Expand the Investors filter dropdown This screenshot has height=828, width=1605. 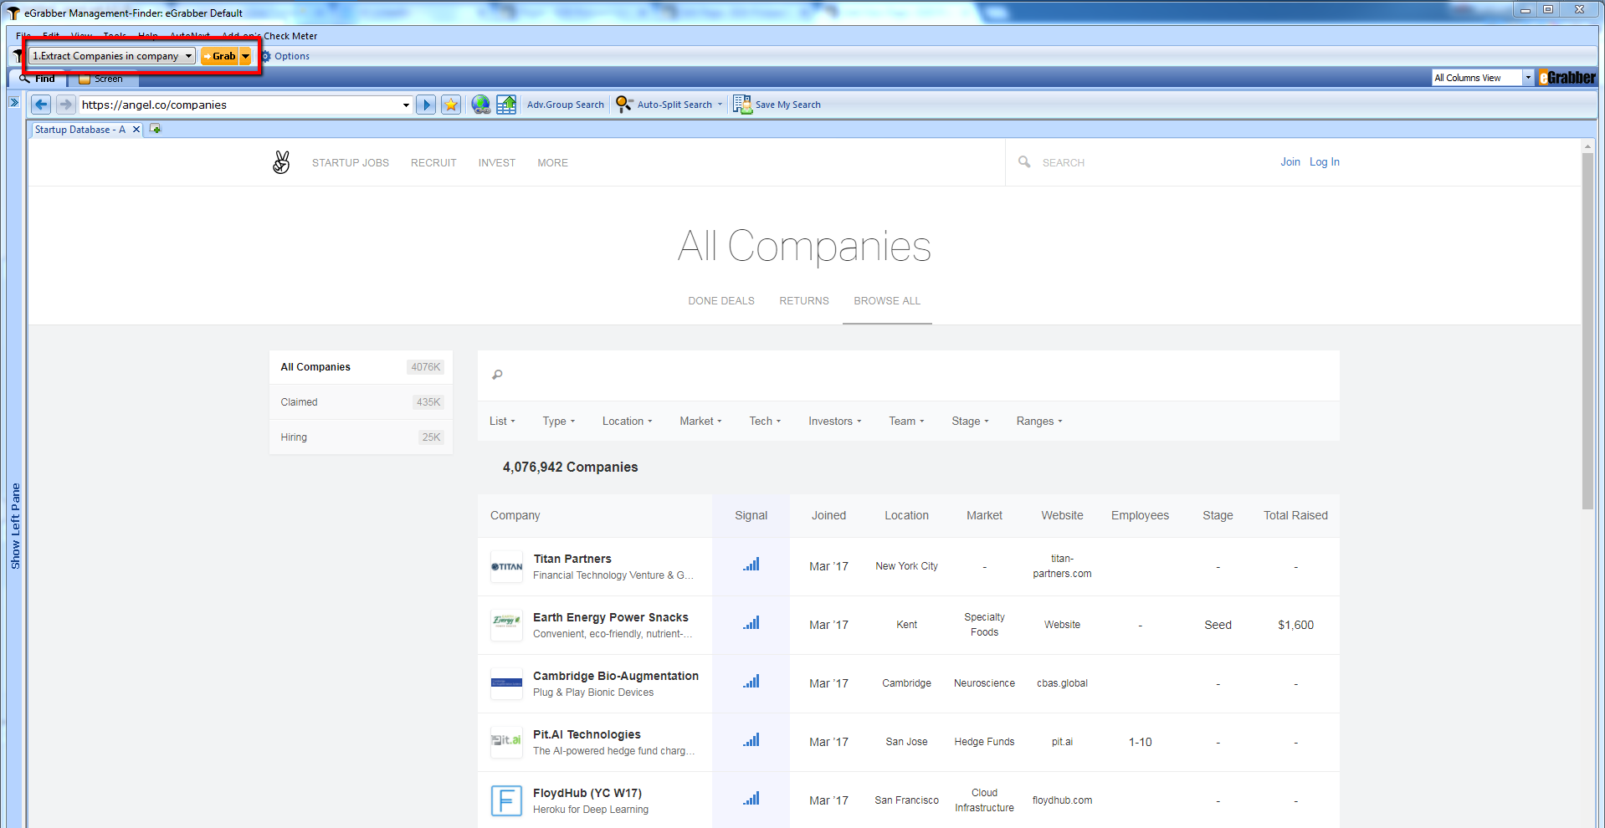tap(835, 421)
